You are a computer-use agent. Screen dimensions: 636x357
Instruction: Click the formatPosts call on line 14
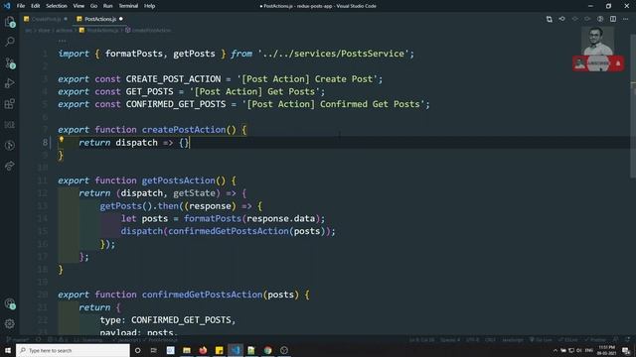(x=213, y=218)
